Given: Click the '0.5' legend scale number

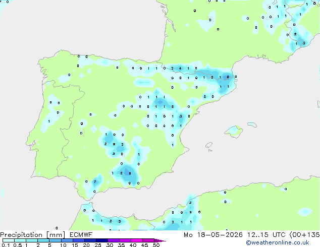Looking at the screenshot, I should (17, 245).
